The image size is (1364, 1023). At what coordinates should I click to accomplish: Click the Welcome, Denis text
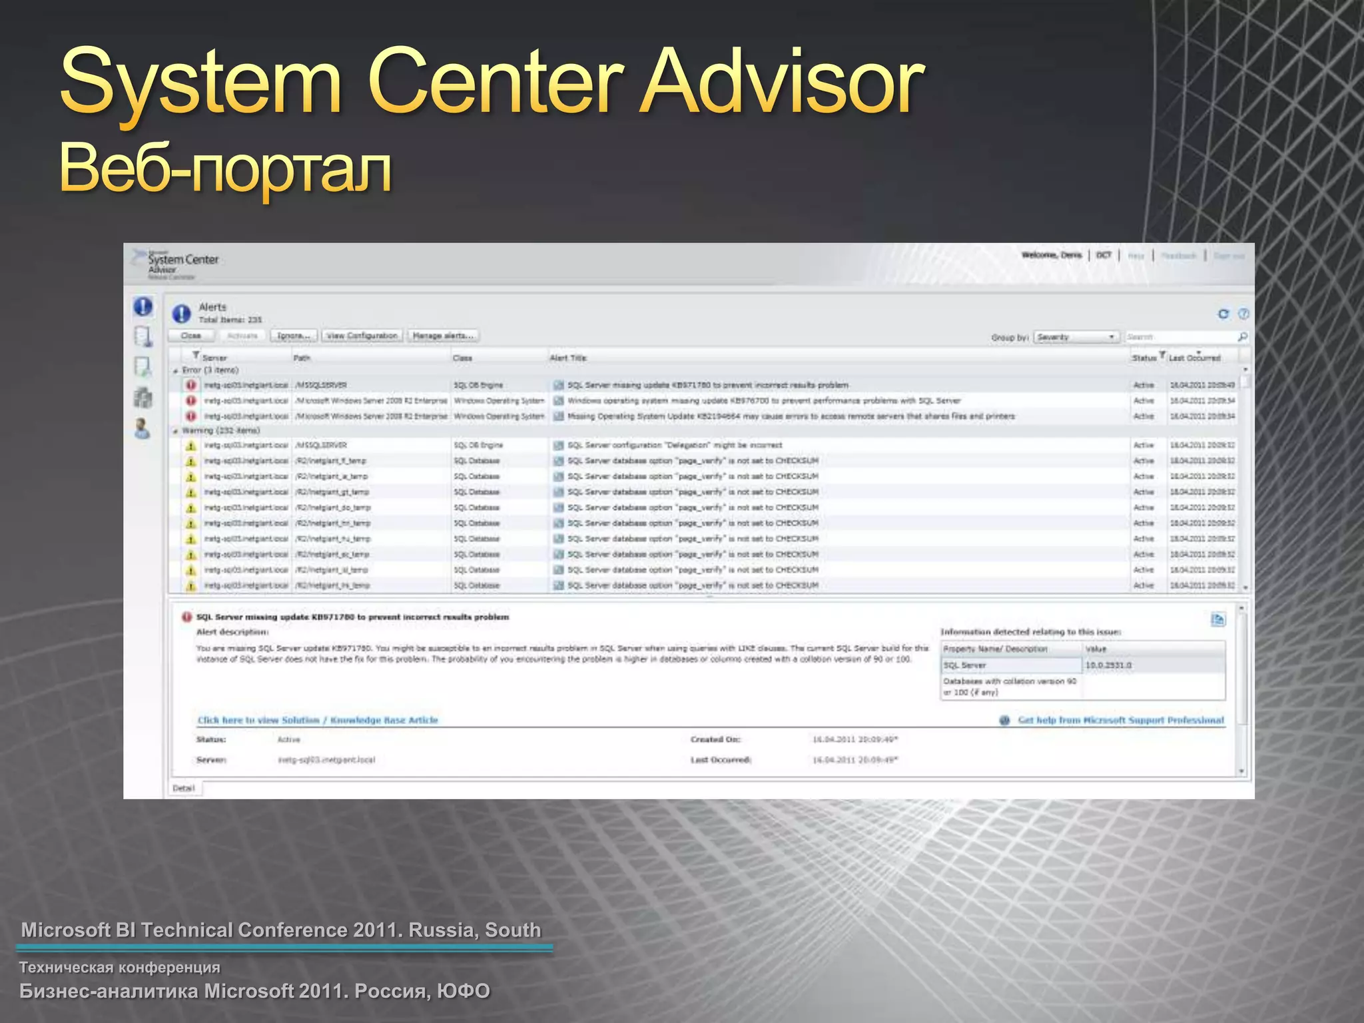tap(1052, 256)
